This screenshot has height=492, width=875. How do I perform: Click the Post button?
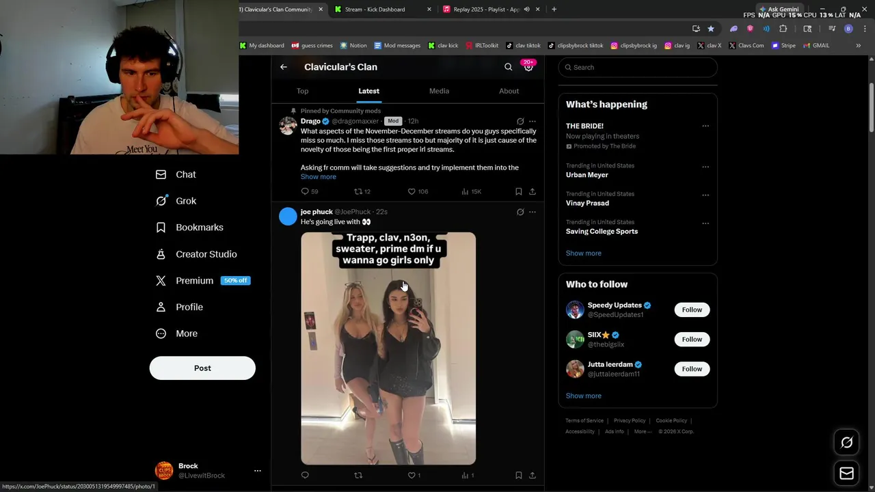(202, 368)
